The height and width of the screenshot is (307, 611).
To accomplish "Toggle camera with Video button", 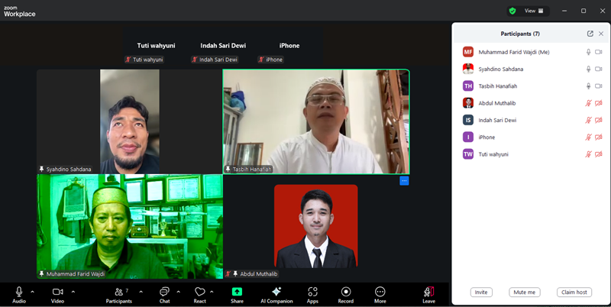I will coord(58,295).
